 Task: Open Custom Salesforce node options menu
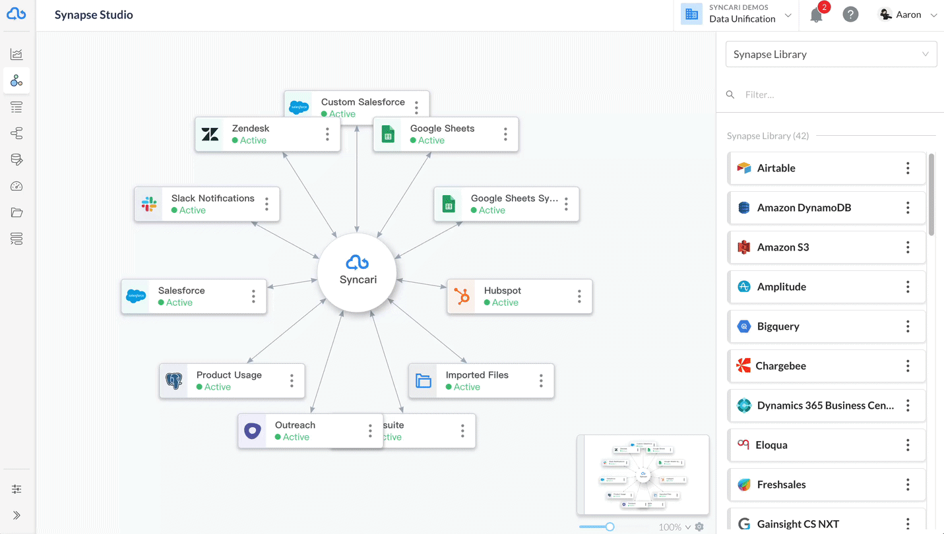(x=416, y=107)
